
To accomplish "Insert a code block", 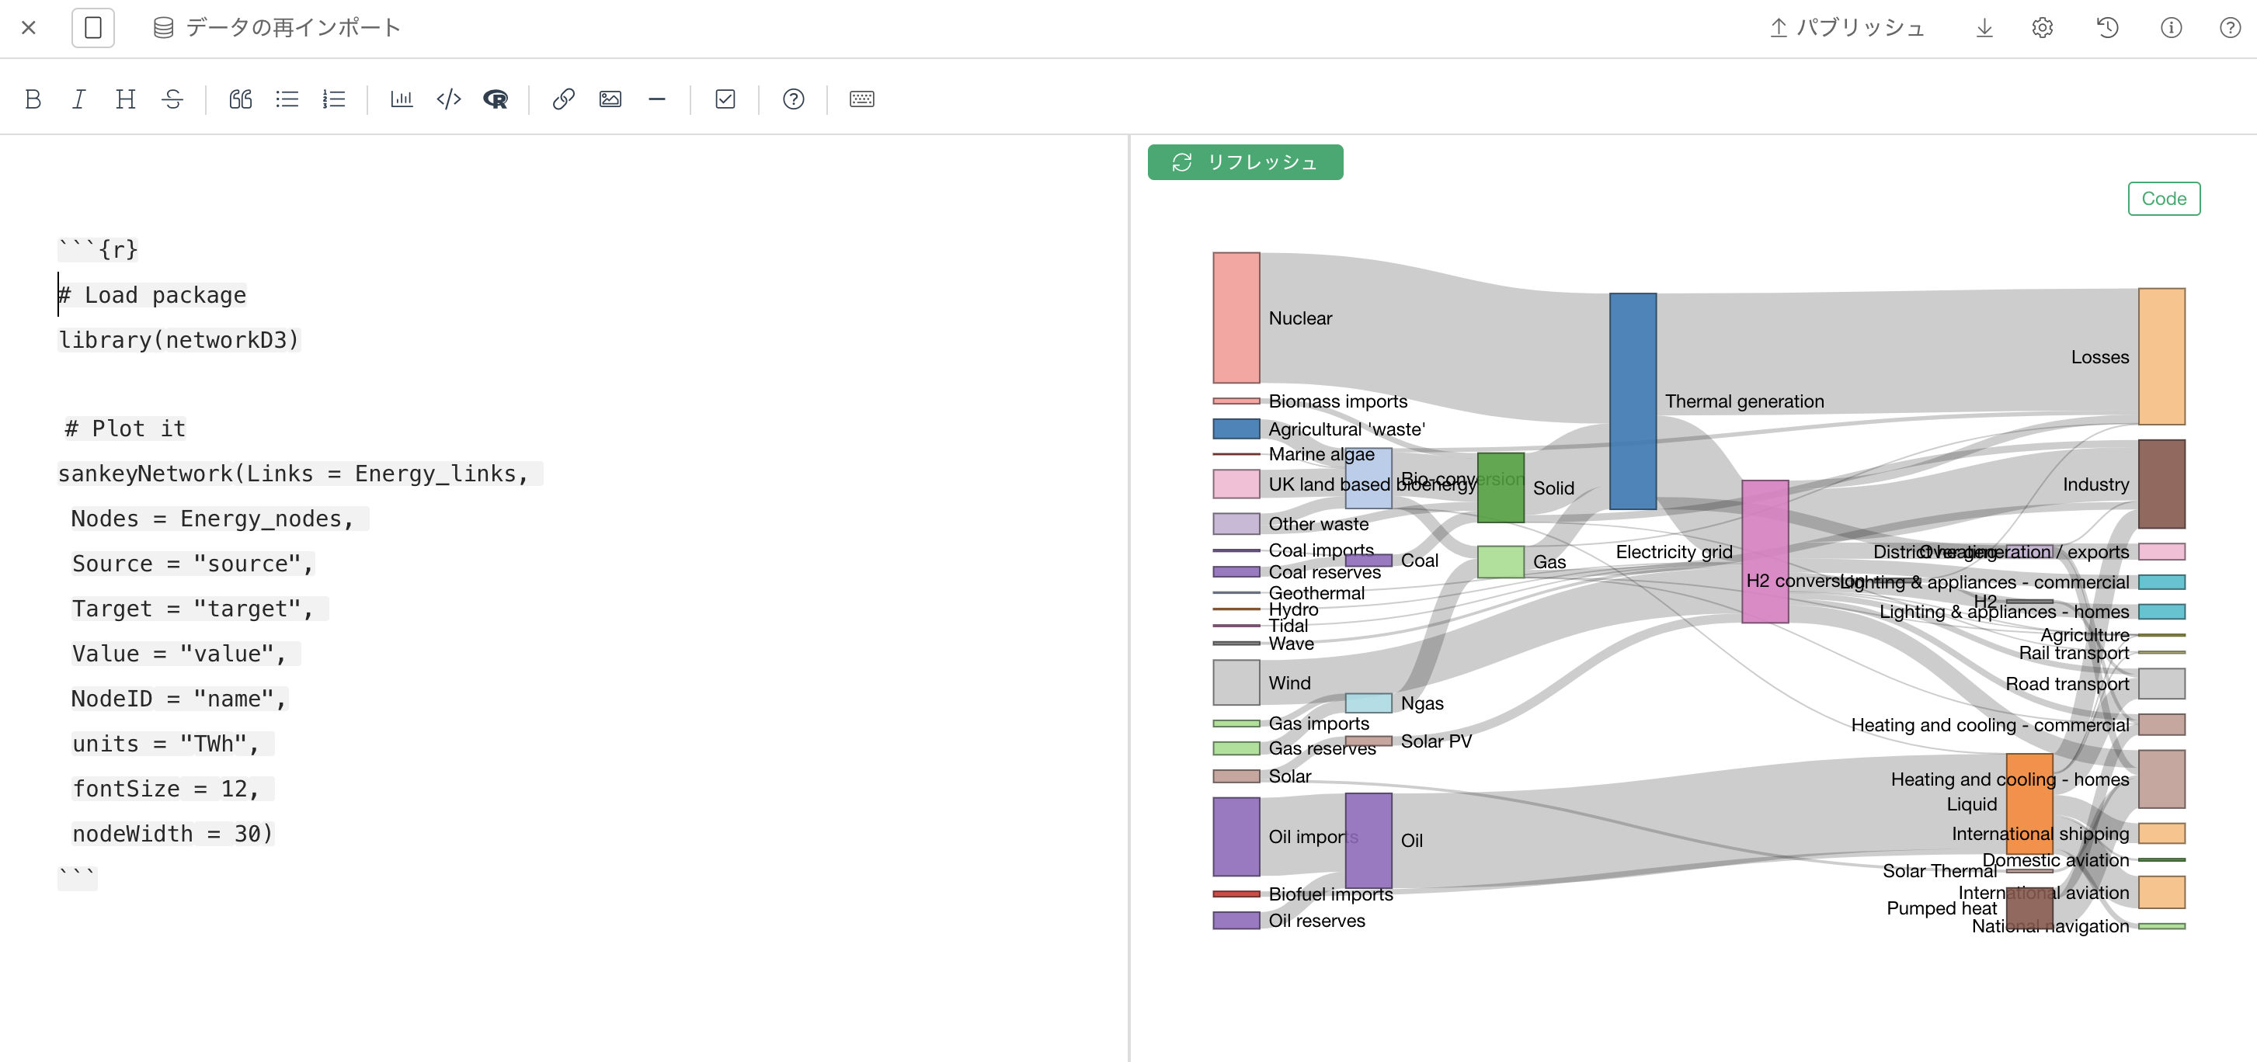I will pos(449,99).
